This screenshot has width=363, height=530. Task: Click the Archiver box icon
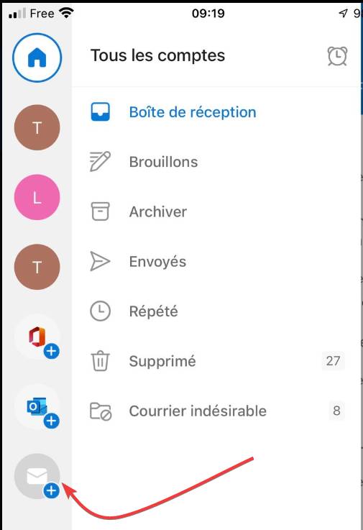[x=101, y=211]
